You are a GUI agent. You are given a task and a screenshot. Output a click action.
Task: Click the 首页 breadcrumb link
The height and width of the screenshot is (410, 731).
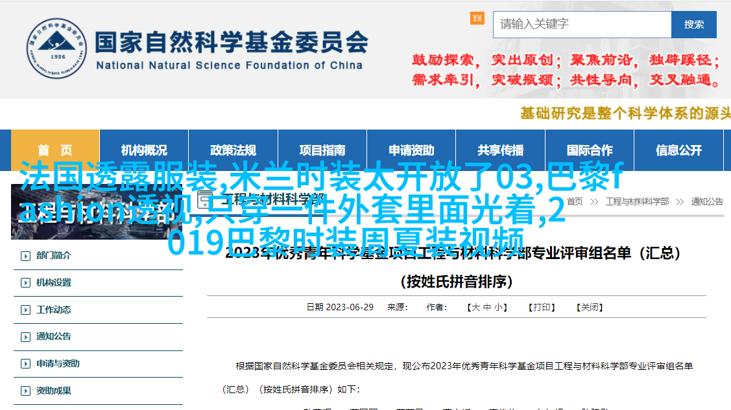575,201
